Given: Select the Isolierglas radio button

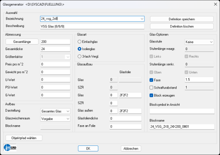Looking at the screenshot, I should pos(80,49).
